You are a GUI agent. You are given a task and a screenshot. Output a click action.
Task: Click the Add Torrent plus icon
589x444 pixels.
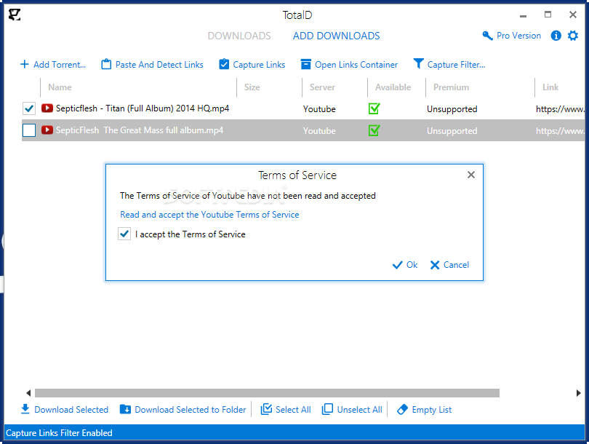[x=25, y=64]
